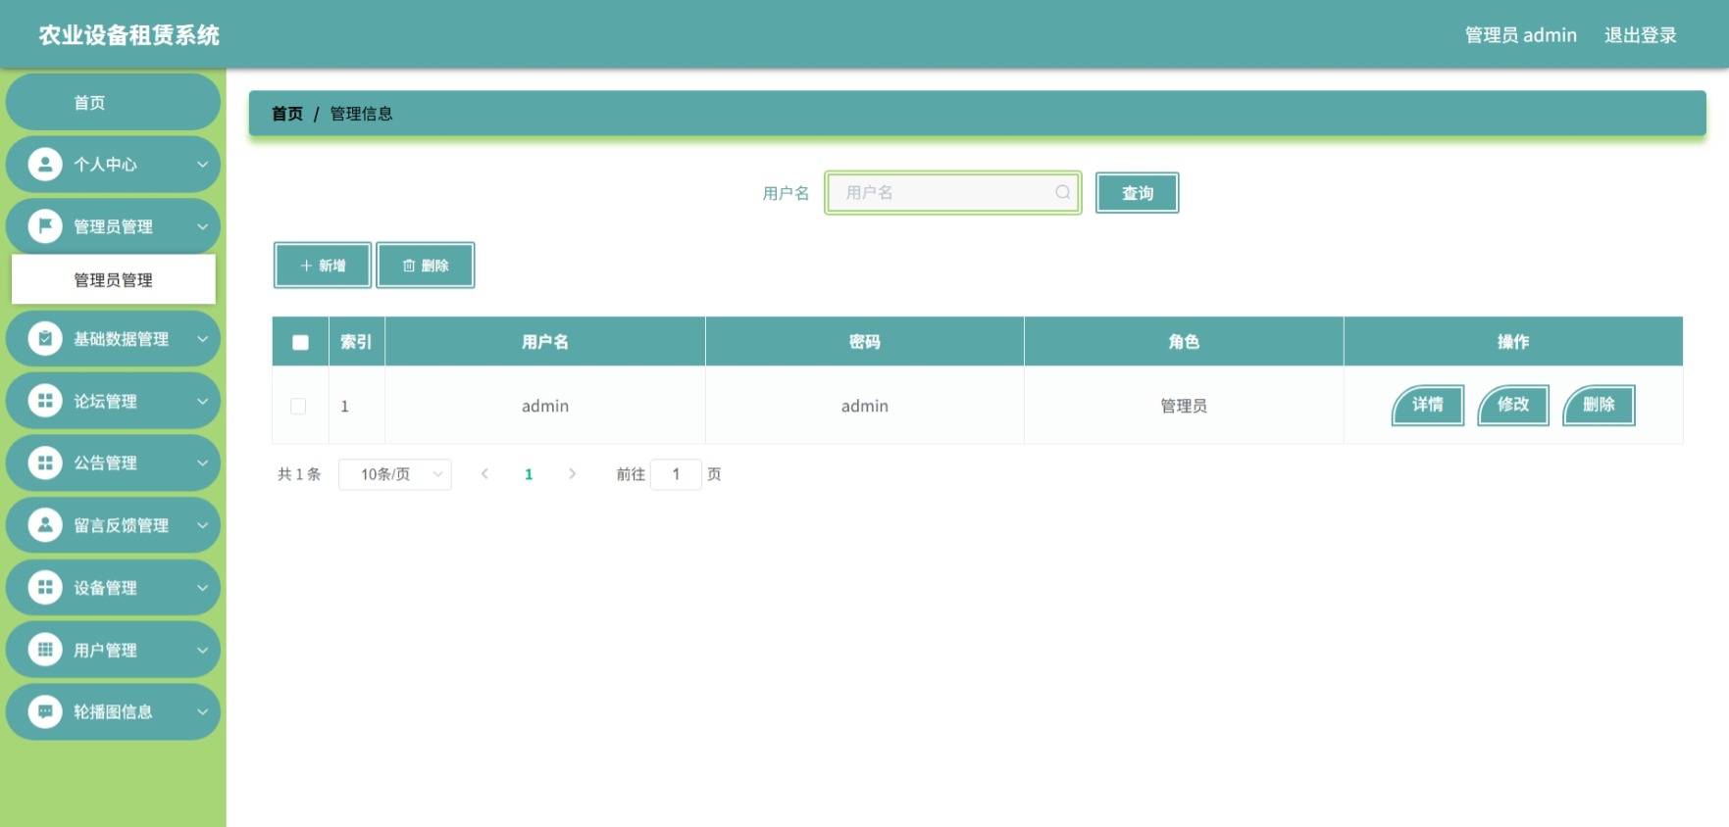
Task: Expand the 基础数据管理 chevron
Action: [202, 339]
